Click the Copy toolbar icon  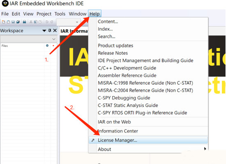click(x=35, y=22)
